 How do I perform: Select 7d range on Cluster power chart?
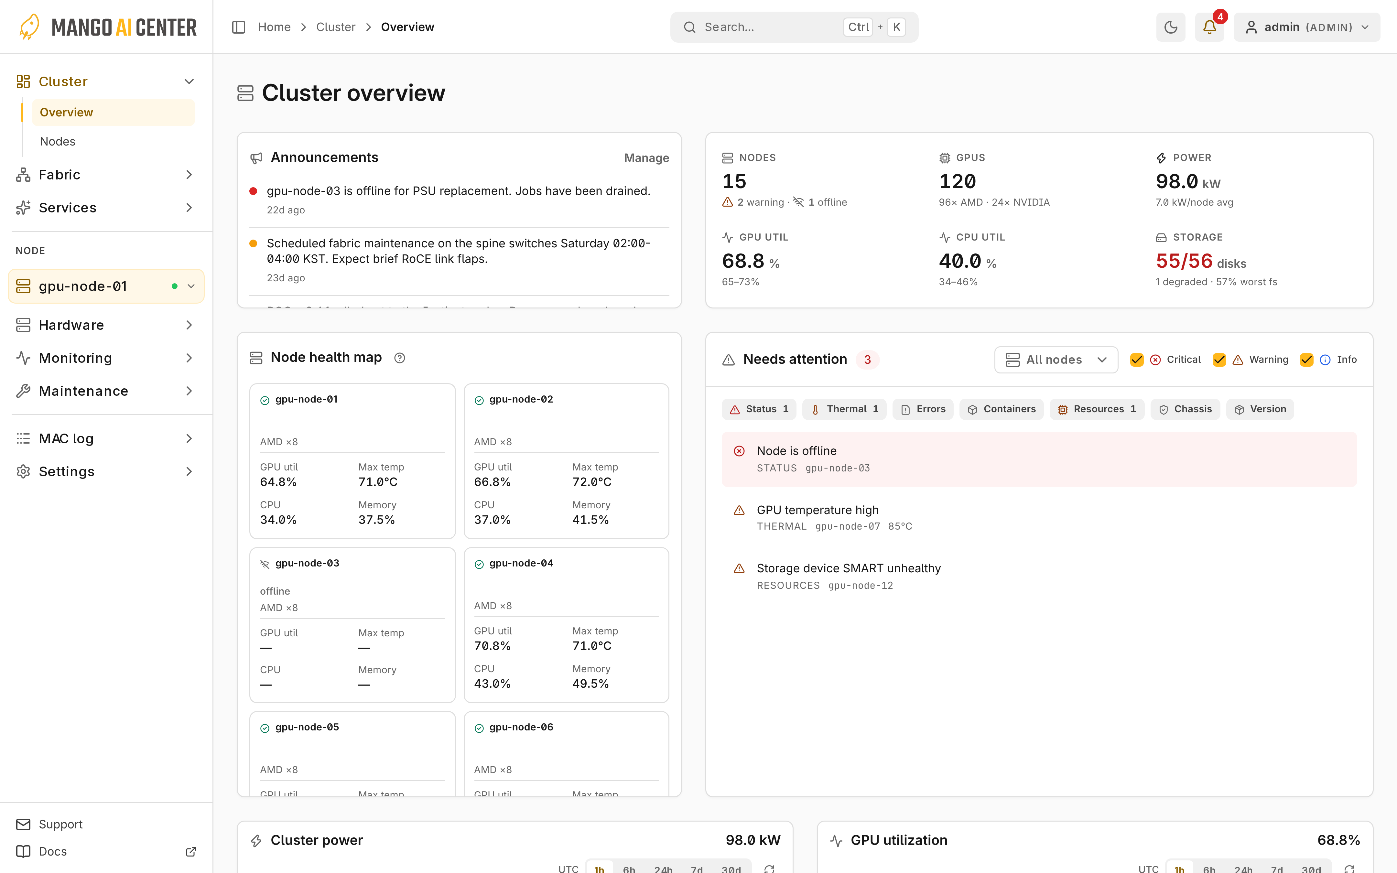[x=697, y=869]
